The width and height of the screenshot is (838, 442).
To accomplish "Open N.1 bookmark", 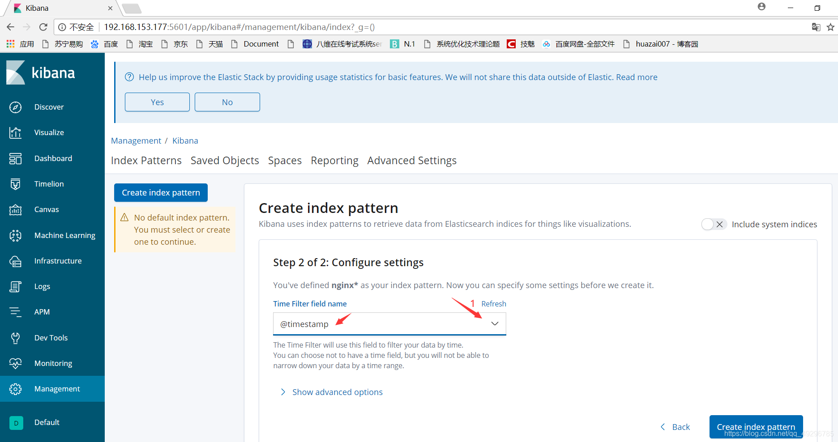I will click(x=402, y=44).
